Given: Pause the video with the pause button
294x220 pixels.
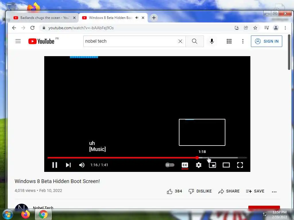Looking at the screenshot, I should 55,165.
